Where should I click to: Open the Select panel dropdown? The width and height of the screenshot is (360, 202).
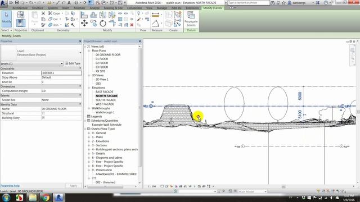coord(6,30)
